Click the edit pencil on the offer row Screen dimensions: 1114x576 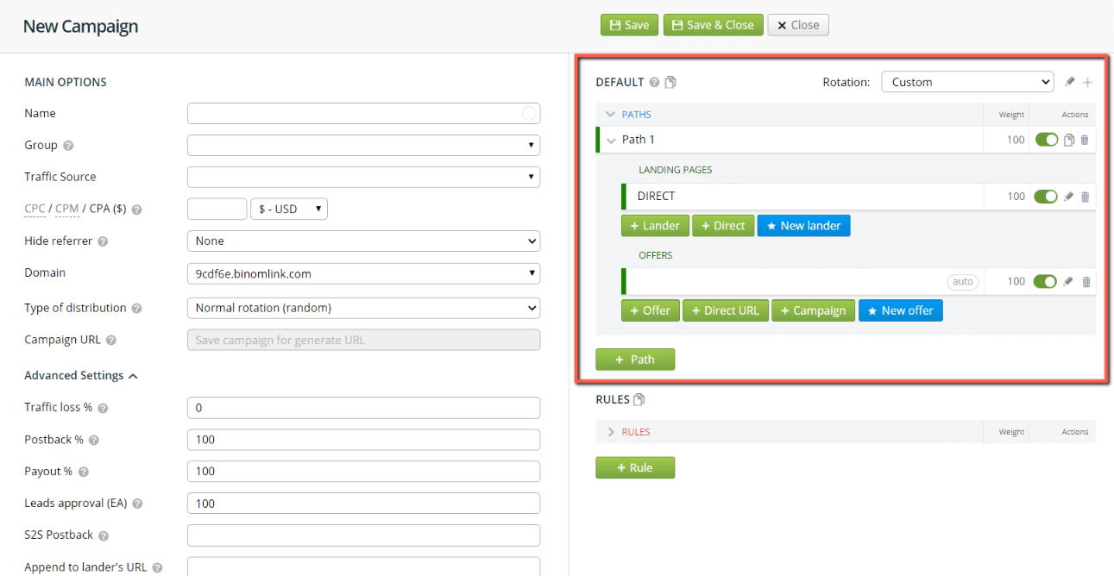1069,281
